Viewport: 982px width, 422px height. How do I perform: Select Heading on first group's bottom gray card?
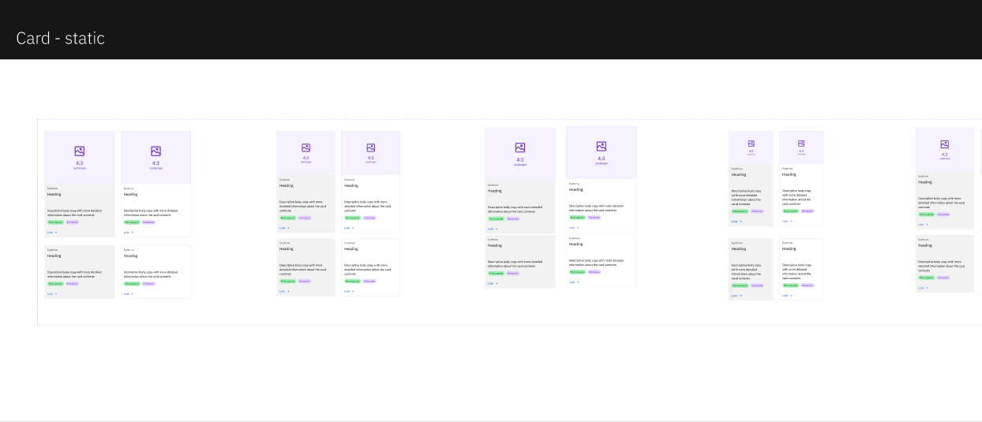coord(54,256)
